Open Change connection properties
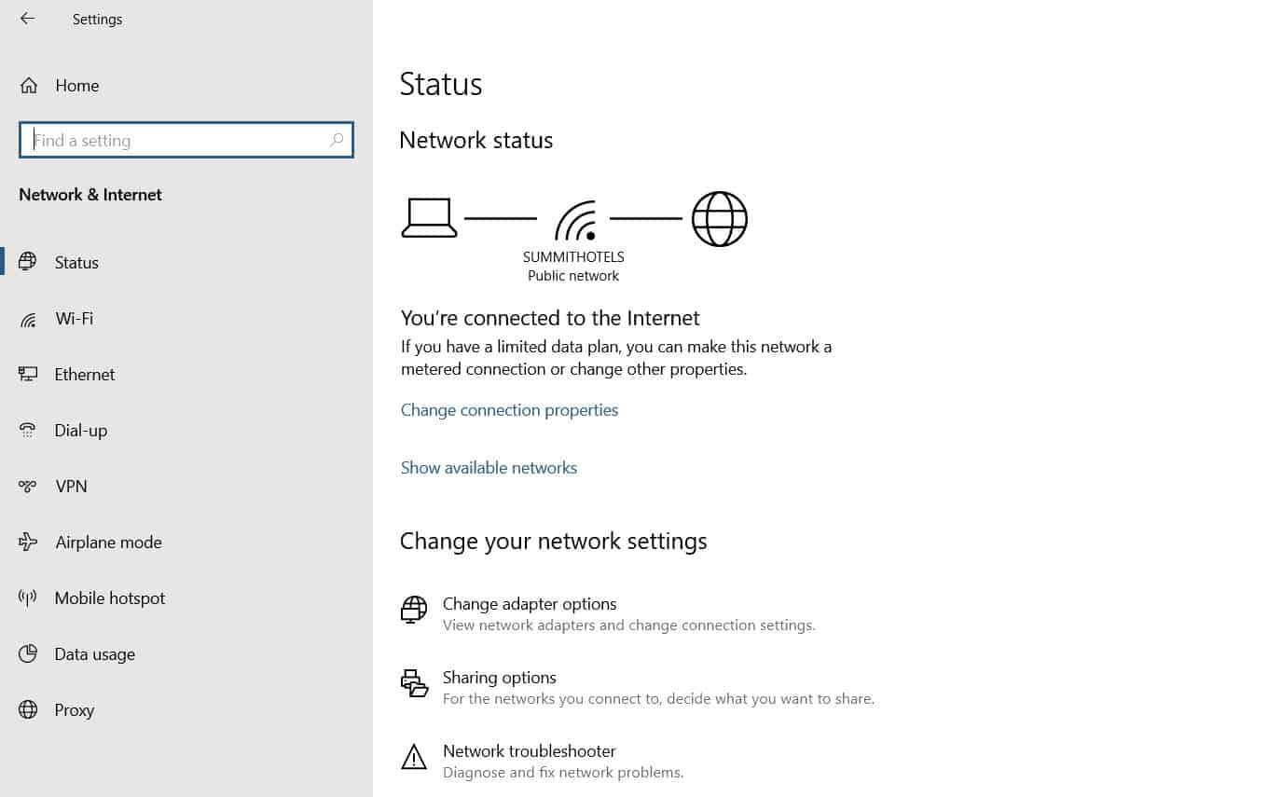The height and width of the screenshot is (797, 1268). click(x=509, y=409)
